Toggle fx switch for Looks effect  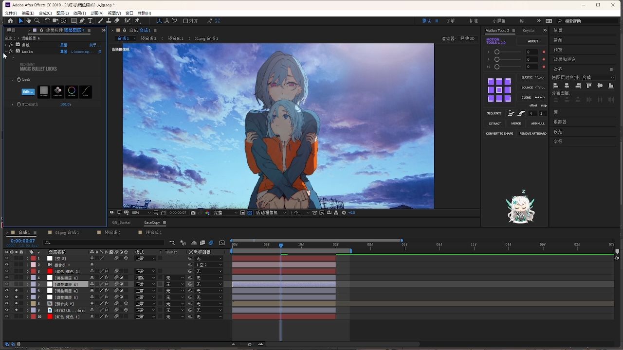[11, 51]
